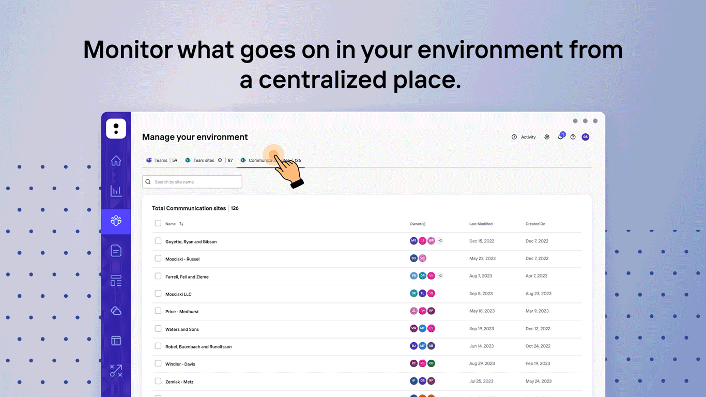Open the Documents icon in the sidebar
The height and width of the screenshot is (397, 706).
coord(116,250)
